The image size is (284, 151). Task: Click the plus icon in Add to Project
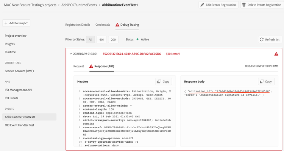click(x=6, y=23)
